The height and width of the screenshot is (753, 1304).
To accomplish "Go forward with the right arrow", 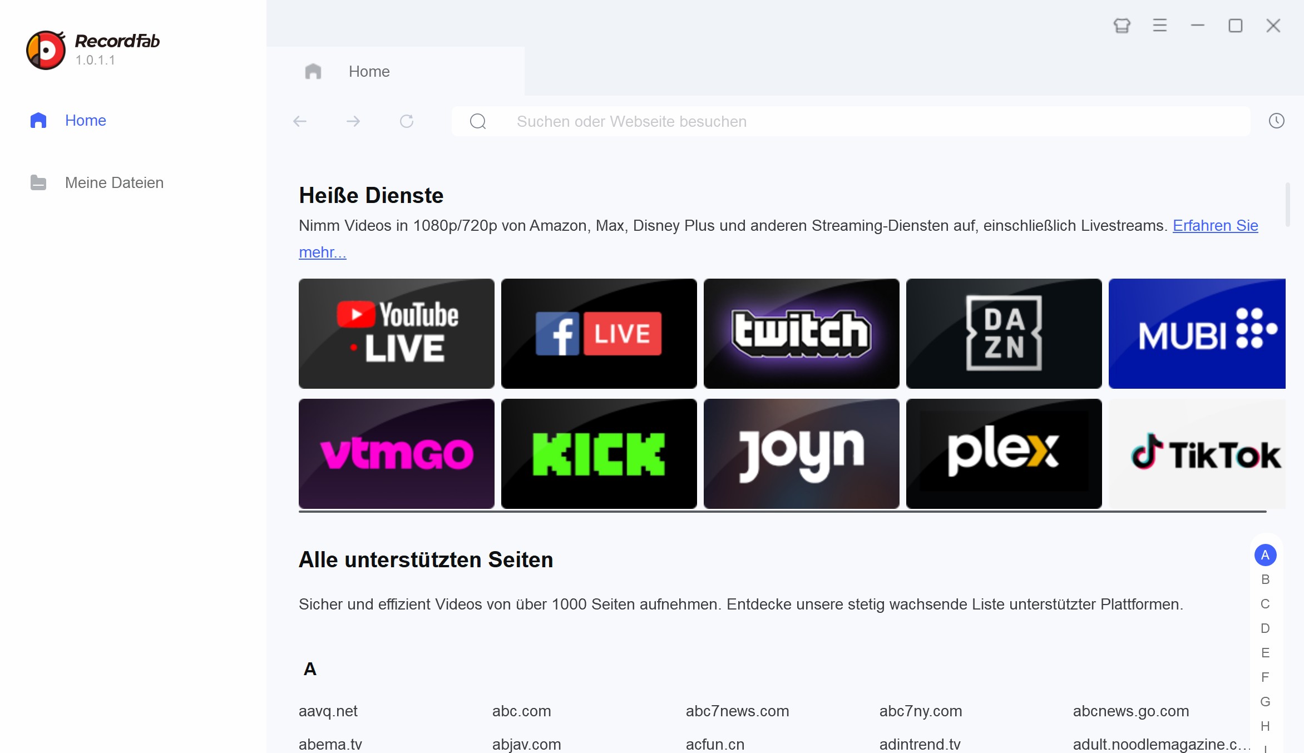I will point(353,121).
